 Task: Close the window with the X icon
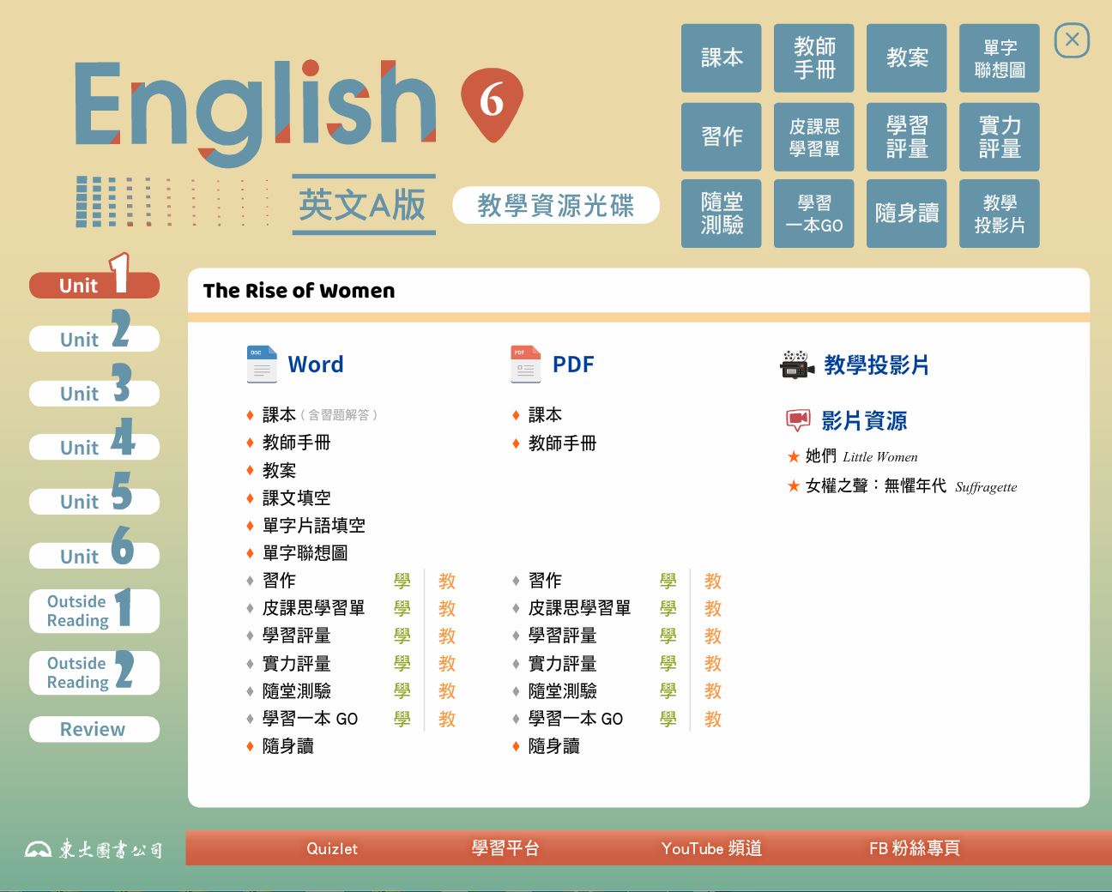(1072, 40)
